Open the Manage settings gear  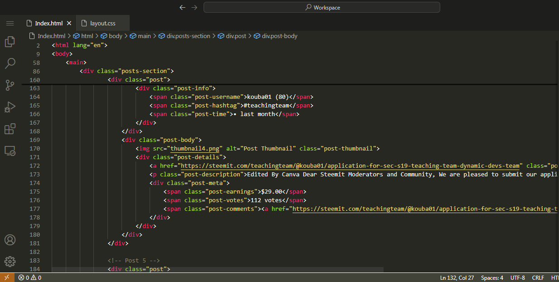pyautogui.click(x=10, y=261)
